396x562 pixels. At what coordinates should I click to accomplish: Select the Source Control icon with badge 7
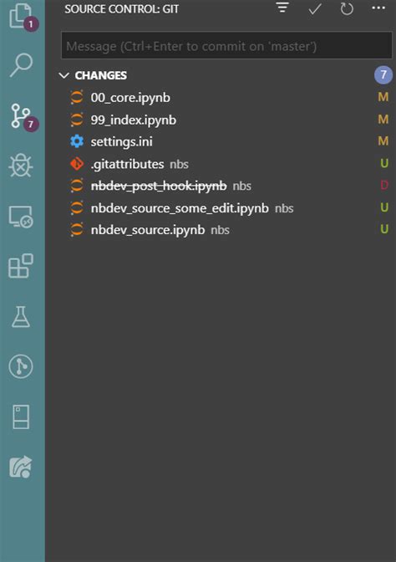click(x=23, y=117)
